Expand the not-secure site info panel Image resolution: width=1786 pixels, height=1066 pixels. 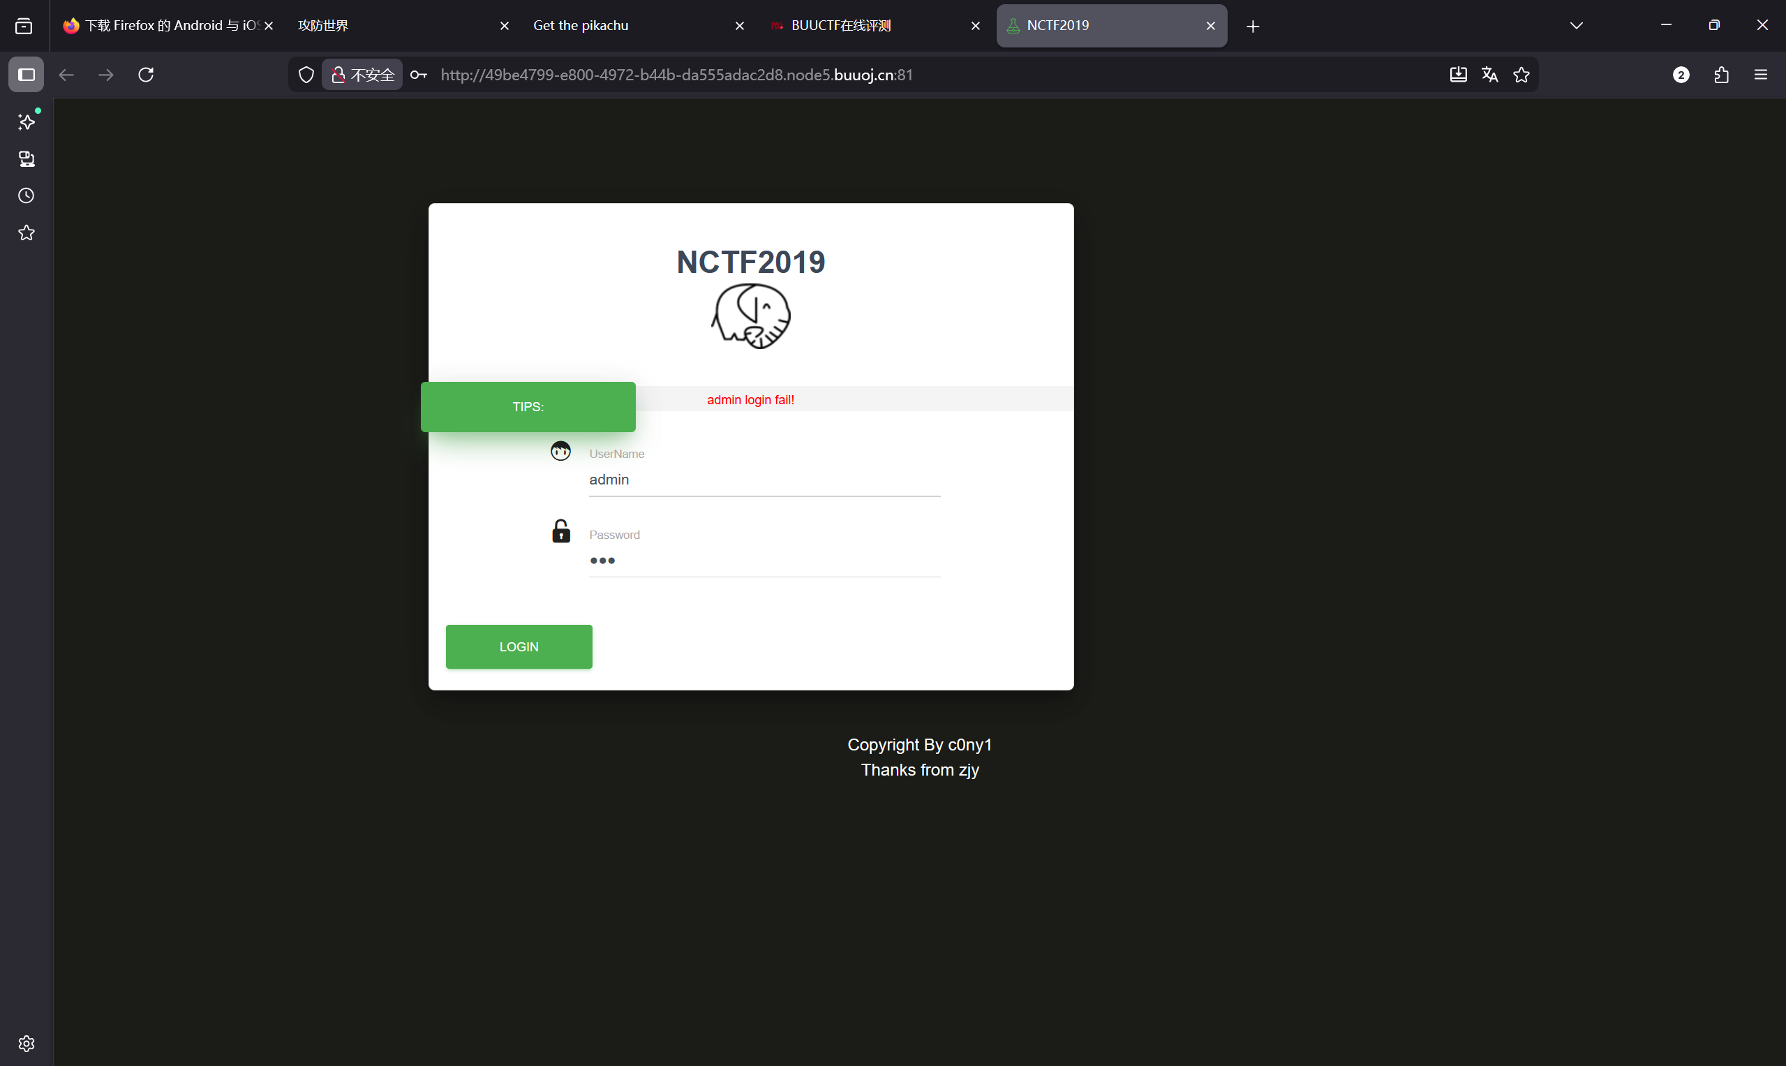pyautogui.click(x=364, y=75)
